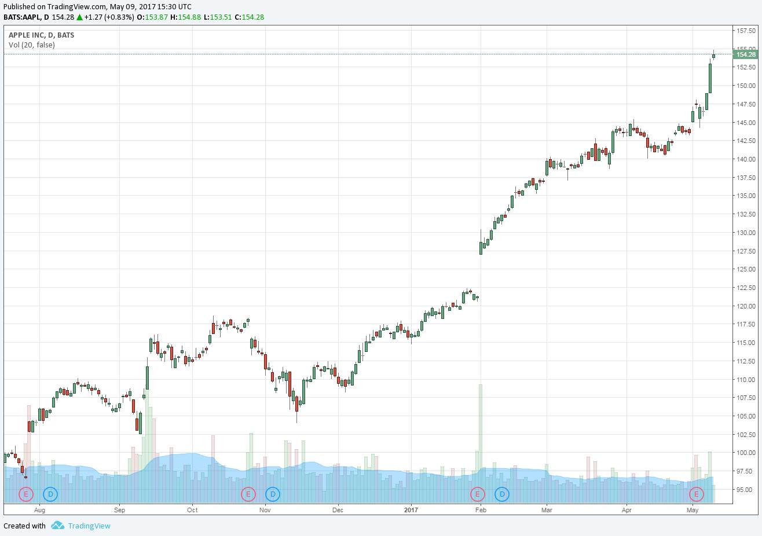This screenshot has height=536, width=762.
Task: Click the earnings E marker in late October
Action: (248, 494)
